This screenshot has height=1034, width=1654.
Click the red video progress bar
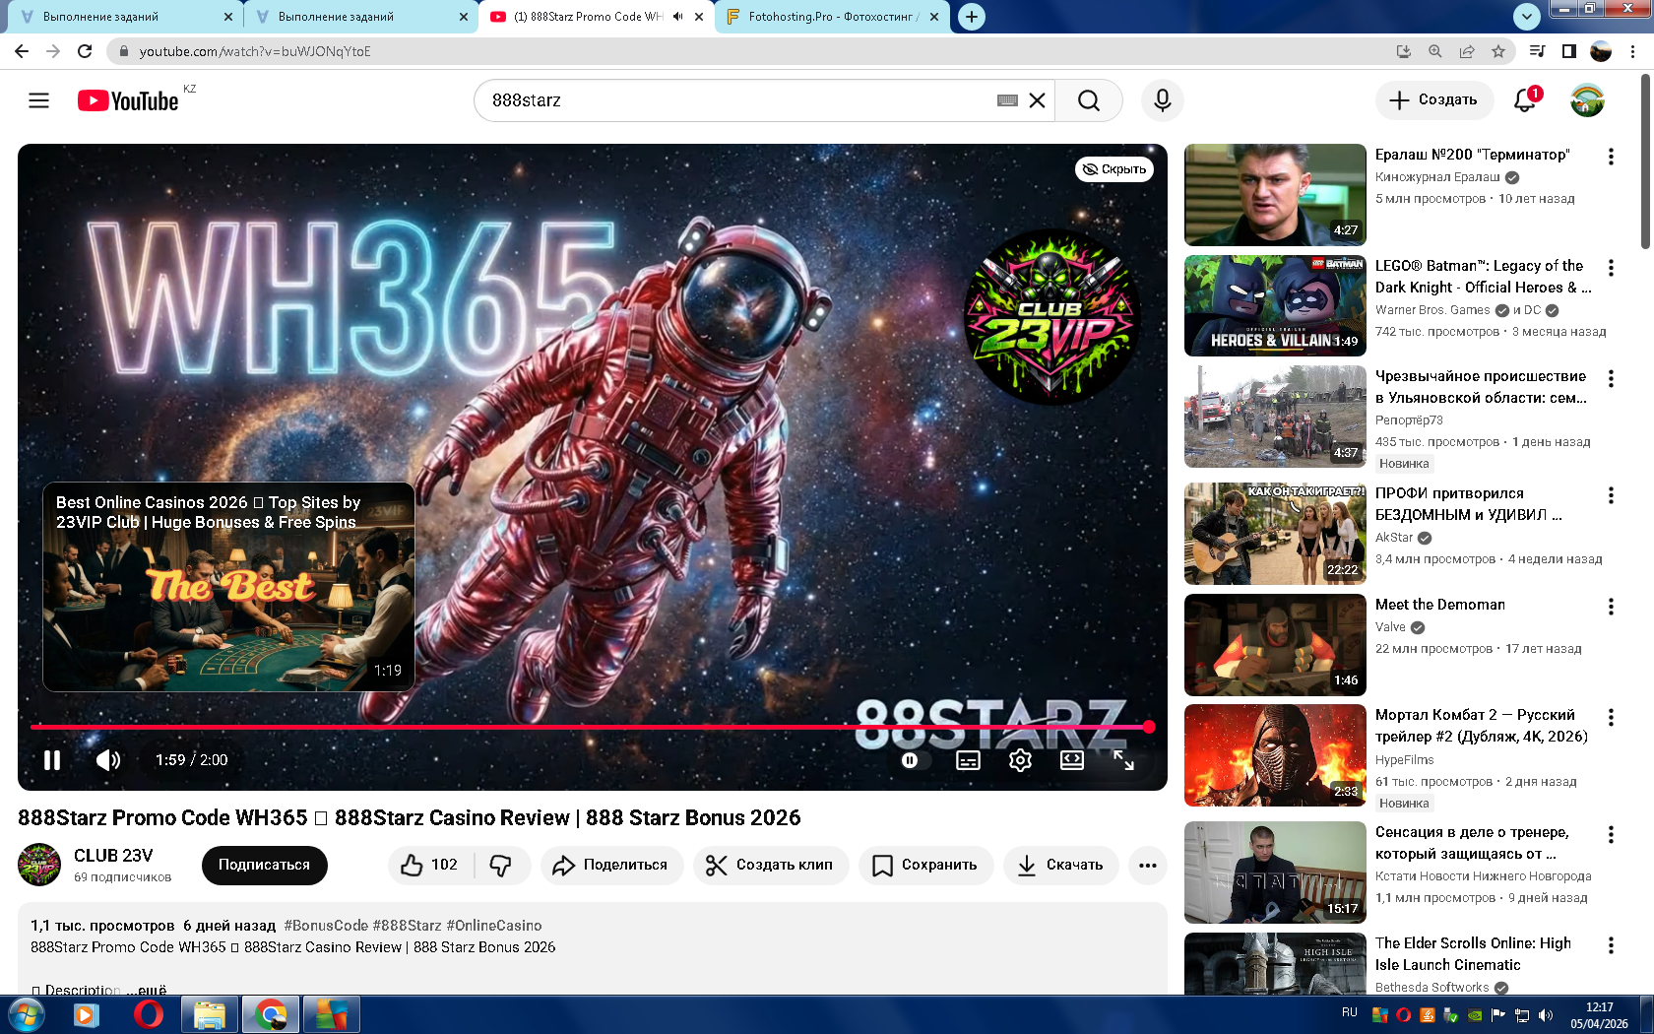(x=591, y=727)
